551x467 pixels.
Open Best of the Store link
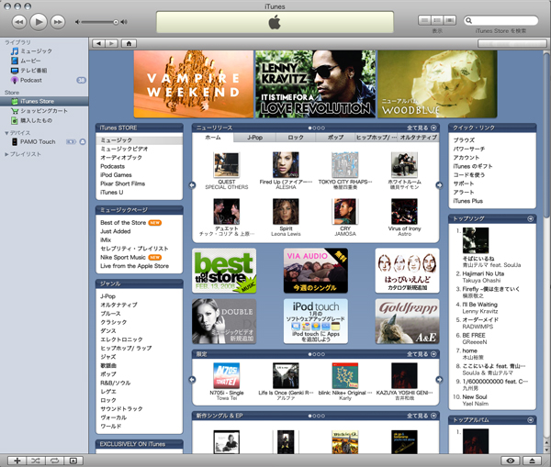pyautogui.click(x=123, y=223)
